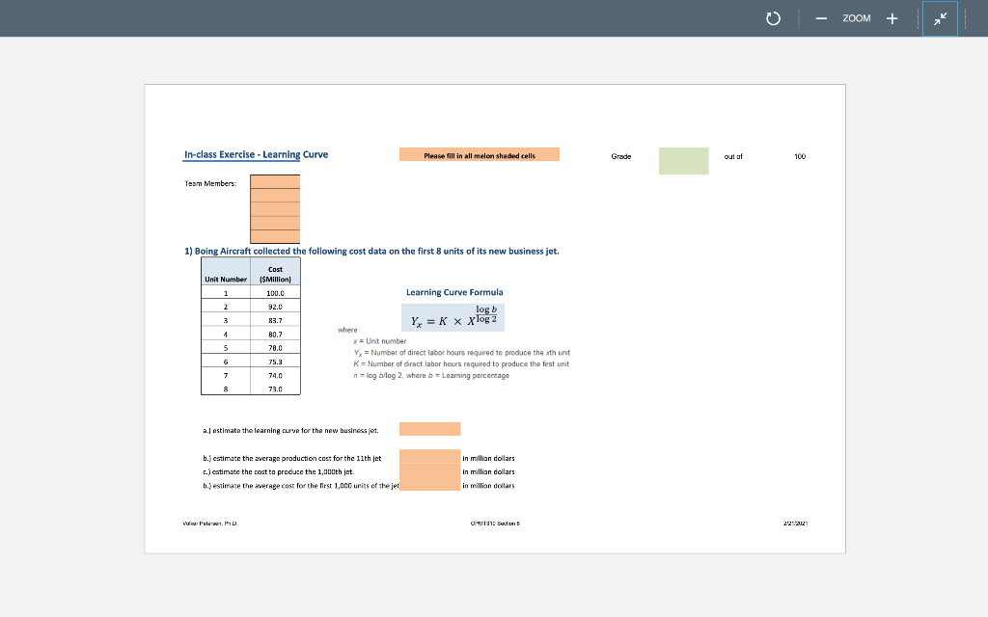Zoom out using the minus icon

click(820, 17)
